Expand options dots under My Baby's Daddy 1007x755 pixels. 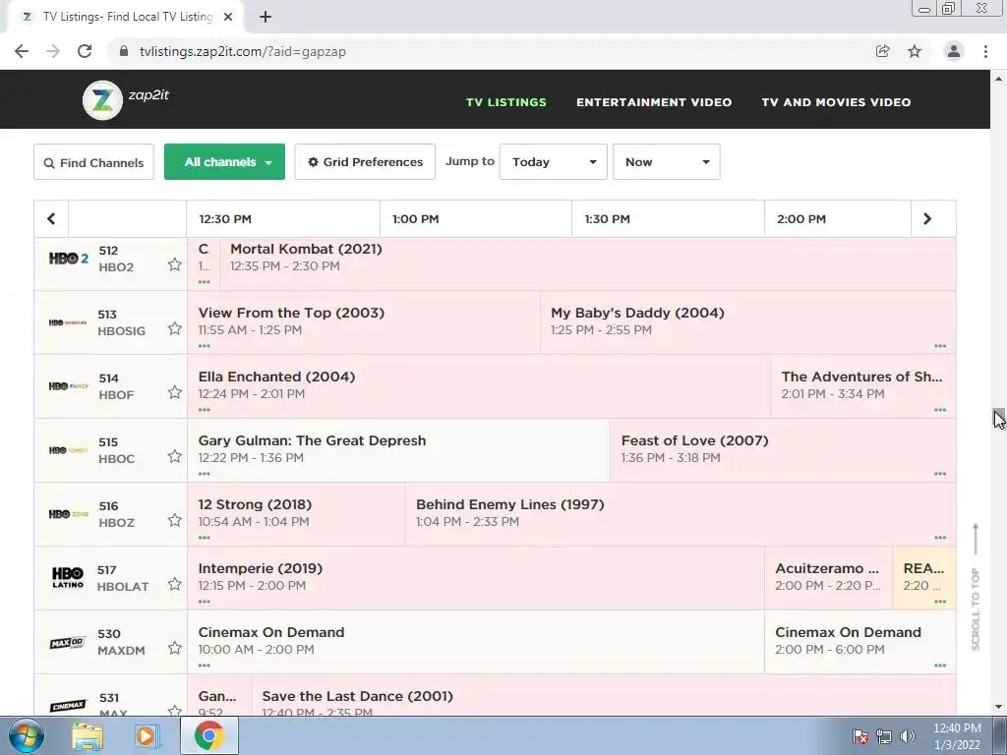click(x=940, y=346)
